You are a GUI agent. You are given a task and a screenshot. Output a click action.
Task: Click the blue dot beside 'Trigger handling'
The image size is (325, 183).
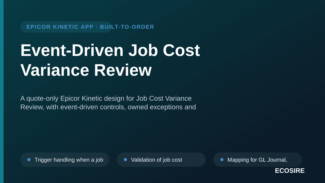[29, 160]
